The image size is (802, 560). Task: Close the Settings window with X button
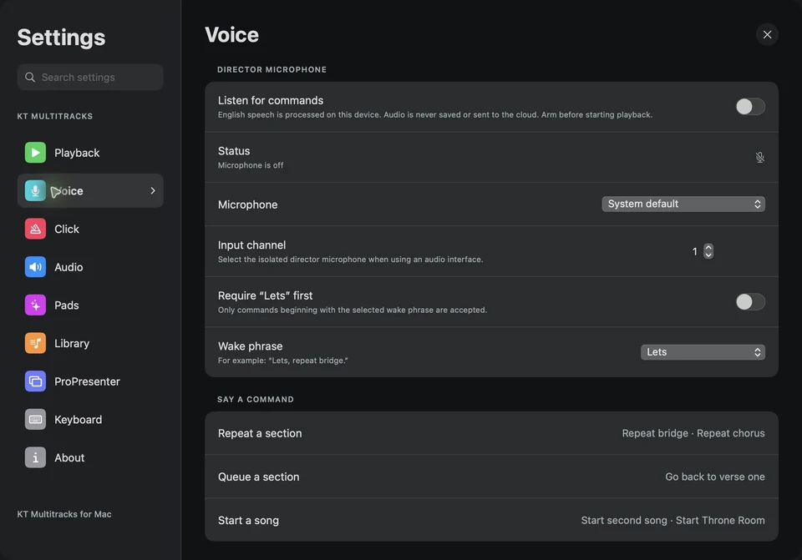[767, 35]
